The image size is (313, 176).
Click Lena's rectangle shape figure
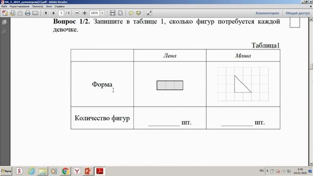tap(170, 86)
